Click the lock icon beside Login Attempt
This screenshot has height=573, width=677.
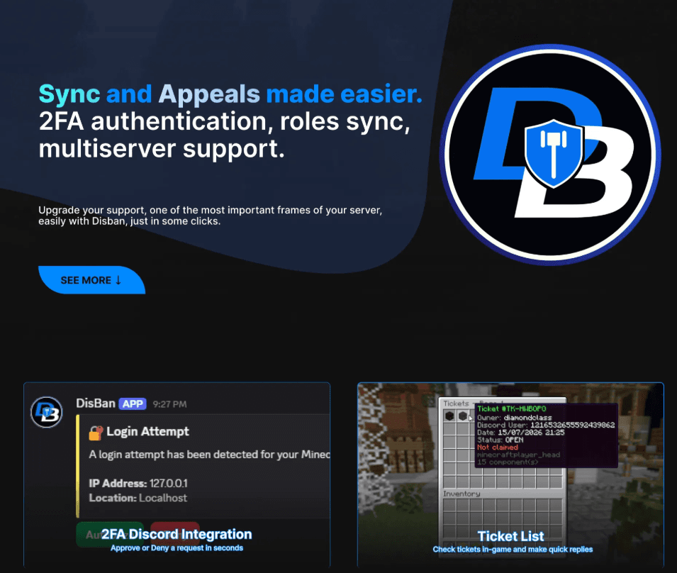pyautogui.click(x=96, y=433)
